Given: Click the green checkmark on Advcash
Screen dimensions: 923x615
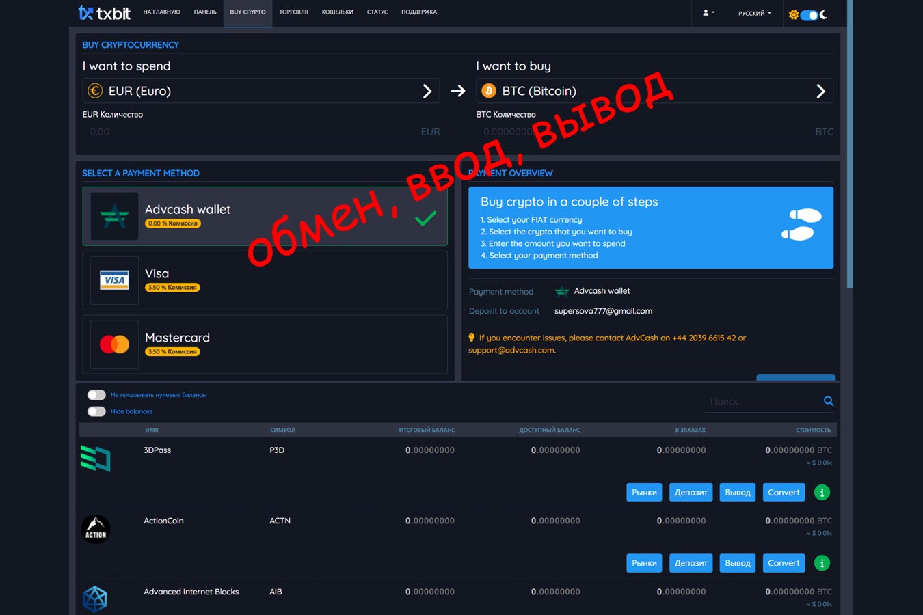Looking at the screenshot, I should coord(425,218).
